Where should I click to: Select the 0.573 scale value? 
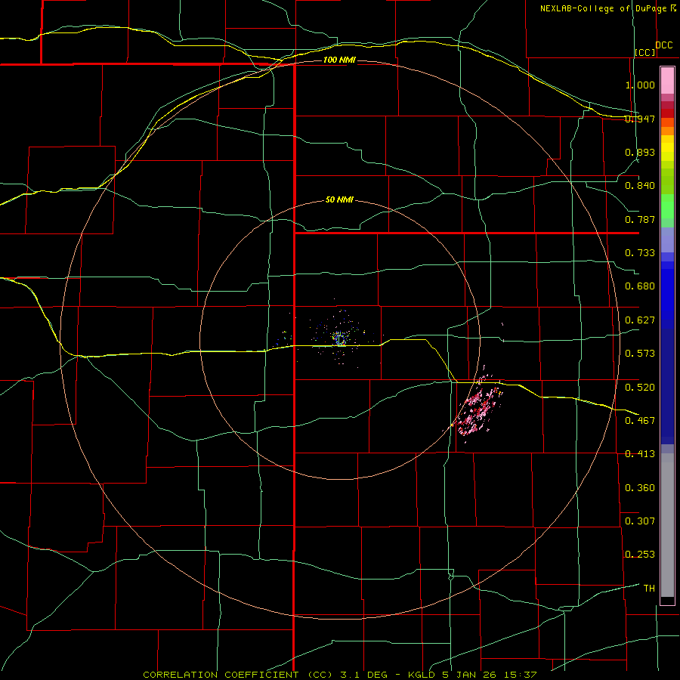tap(640, 354)
